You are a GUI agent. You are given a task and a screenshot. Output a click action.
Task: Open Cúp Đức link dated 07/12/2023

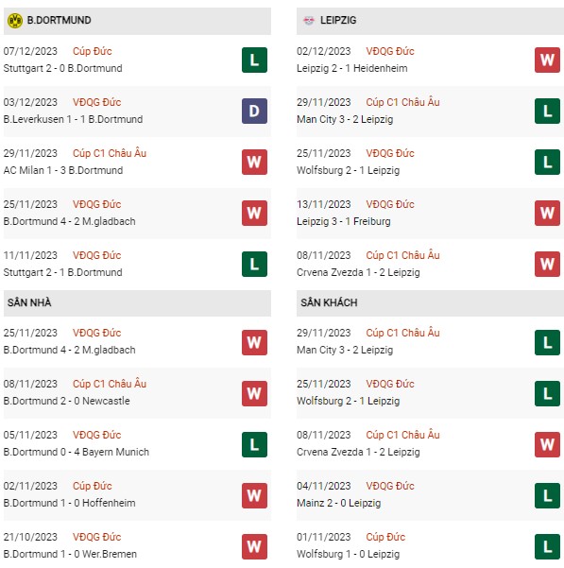coord(93,51)
